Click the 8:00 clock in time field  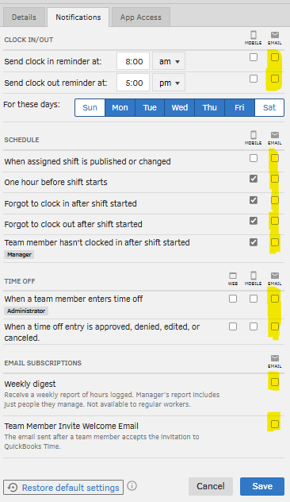(x=133, y=61)
